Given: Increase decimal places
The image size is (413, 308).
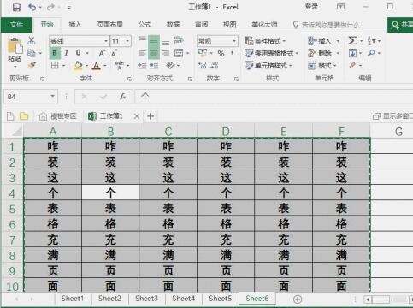Looking at the screenshot, I should point(203,65).
